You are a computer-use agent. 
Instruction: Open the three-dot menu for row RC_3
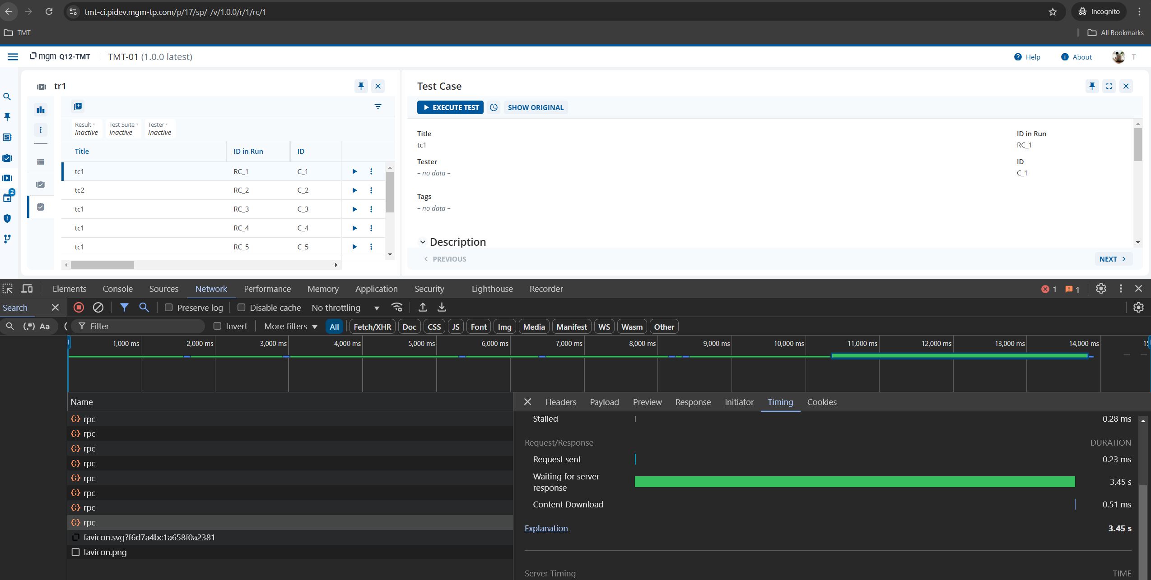click(371, 209)
